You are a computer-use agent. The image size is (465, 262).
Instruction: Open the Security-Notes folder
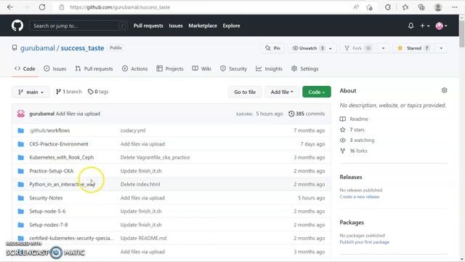46,198
